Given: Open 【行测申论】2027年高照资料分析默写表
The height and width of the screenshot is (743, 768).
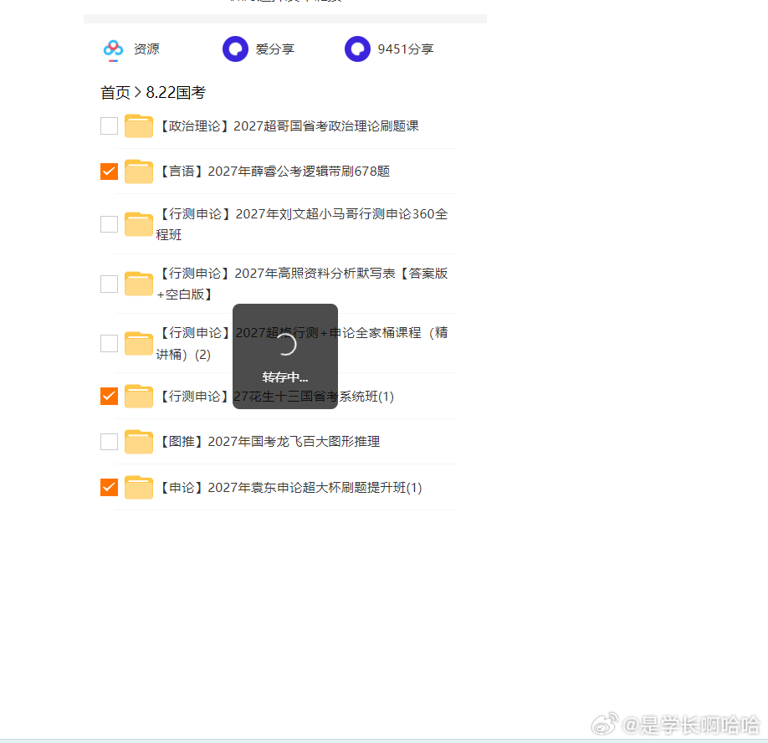Looking at the screenshot, I should [x=302, y=284].
